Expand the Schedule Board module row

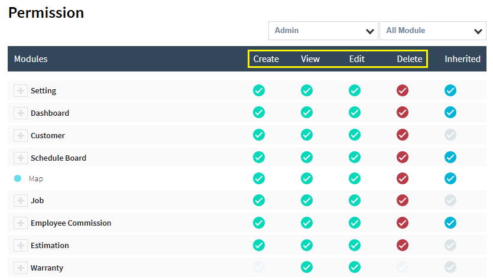tap(21, 158)
